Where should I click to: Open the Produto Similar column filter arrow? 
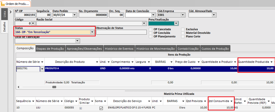(x=92, y=101)
